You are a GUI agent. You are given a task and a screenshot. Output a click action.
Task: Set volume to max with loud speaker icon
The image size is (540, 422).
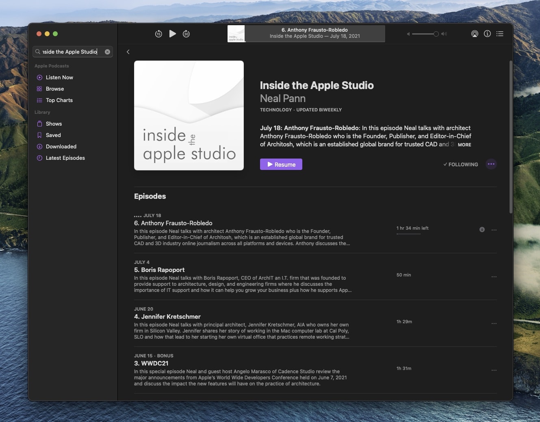(x=444, y=34)
